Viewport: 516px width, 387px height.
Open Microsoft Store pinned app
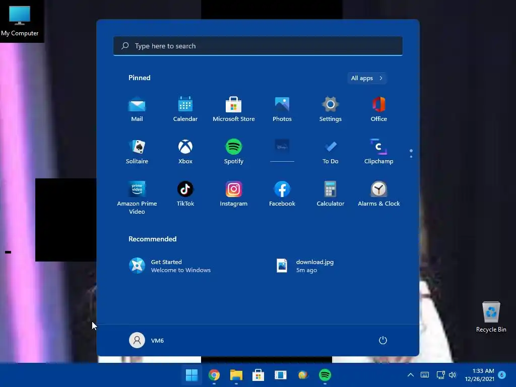click(x=234, y=109)
